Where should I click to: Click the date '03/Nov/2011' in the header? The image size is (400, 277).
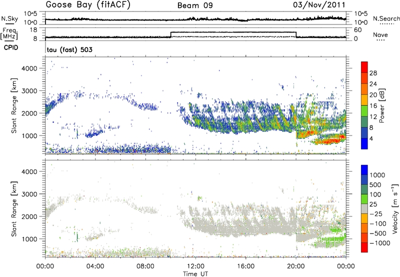click(319, 5)
